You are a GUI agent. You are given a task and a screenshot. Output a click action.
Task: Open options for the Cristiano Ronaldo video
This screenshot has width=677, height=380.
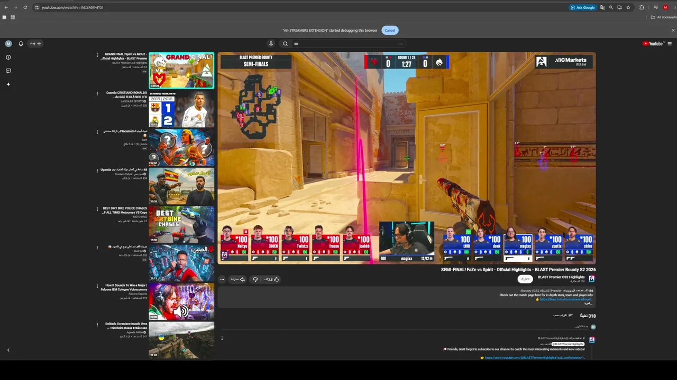pos(97,93)
